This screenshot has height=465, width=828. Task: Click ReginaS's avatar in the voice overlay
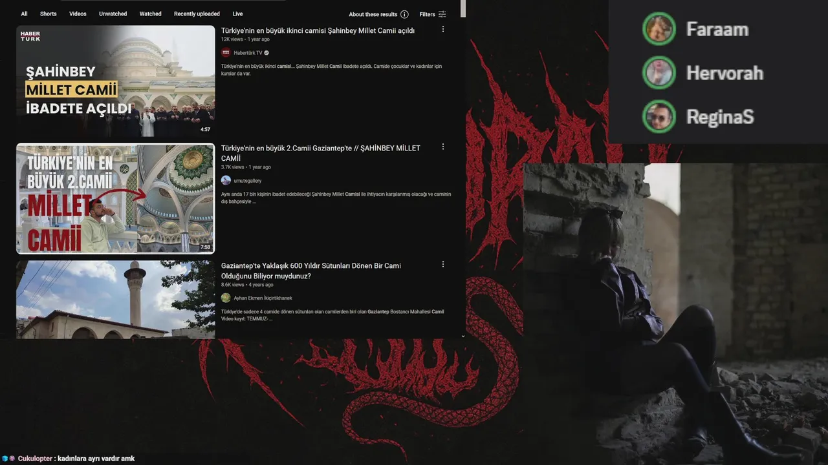[659, 117]
